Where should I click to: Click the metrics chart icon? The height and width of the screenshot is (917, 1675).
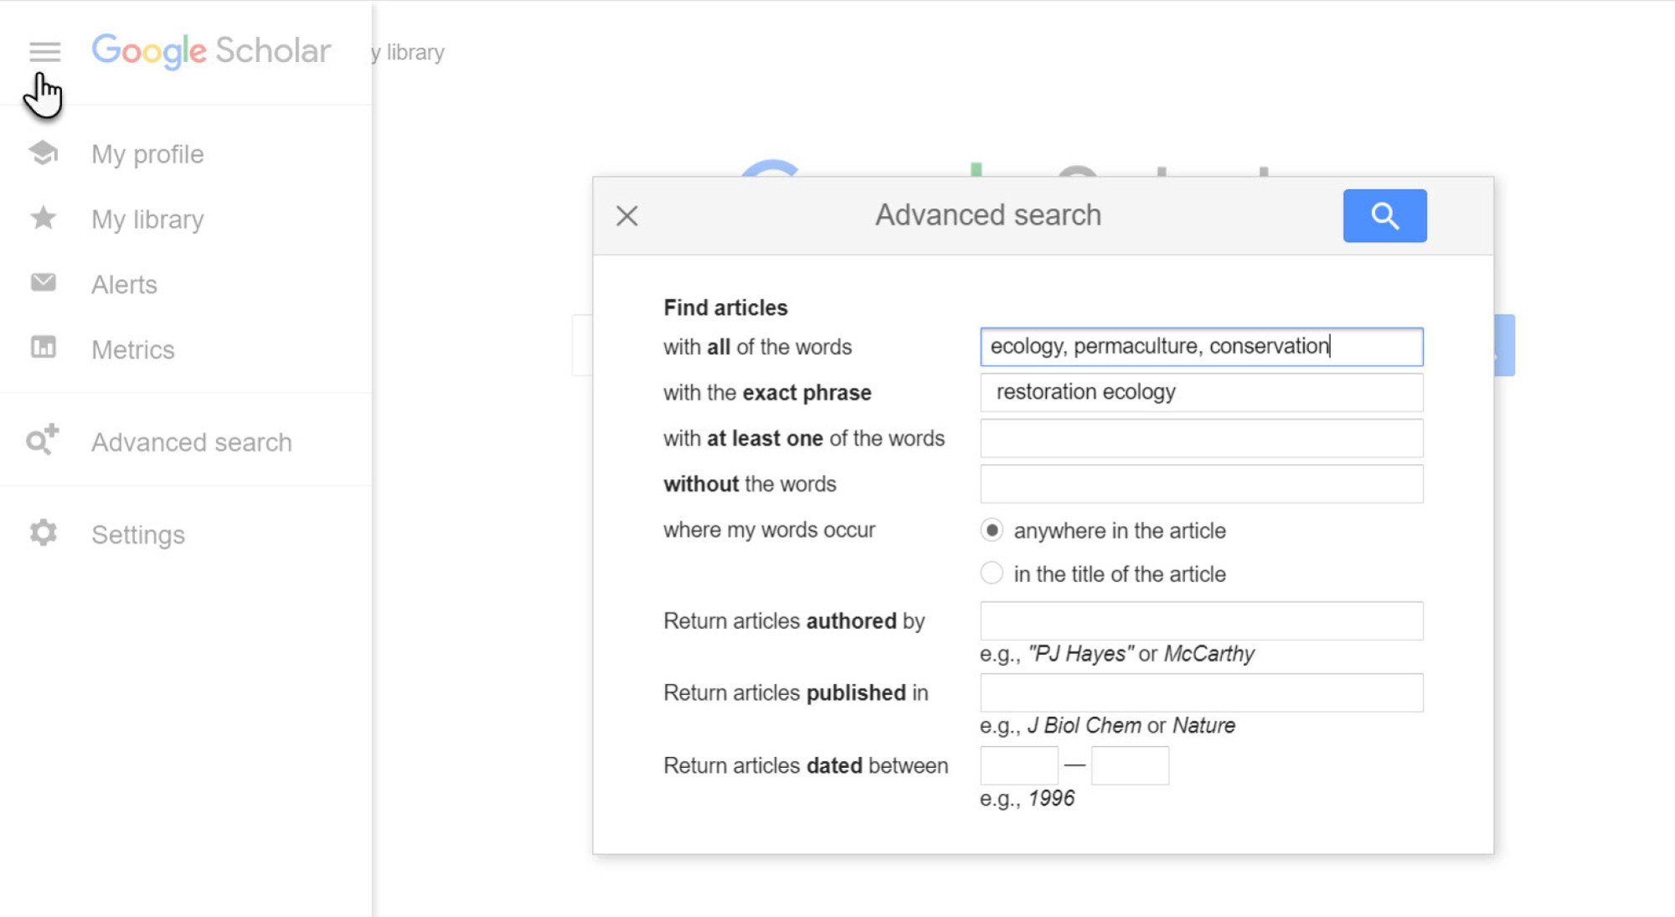point(43,347)
